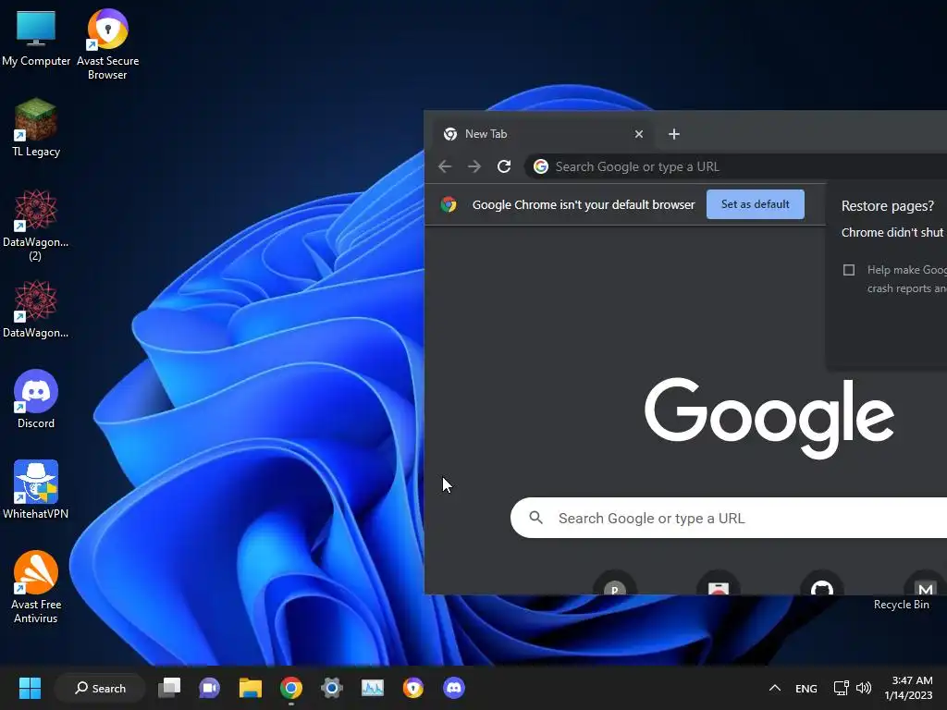
Task: Open taskbar Search box
Action: click(x=100, y=688)
